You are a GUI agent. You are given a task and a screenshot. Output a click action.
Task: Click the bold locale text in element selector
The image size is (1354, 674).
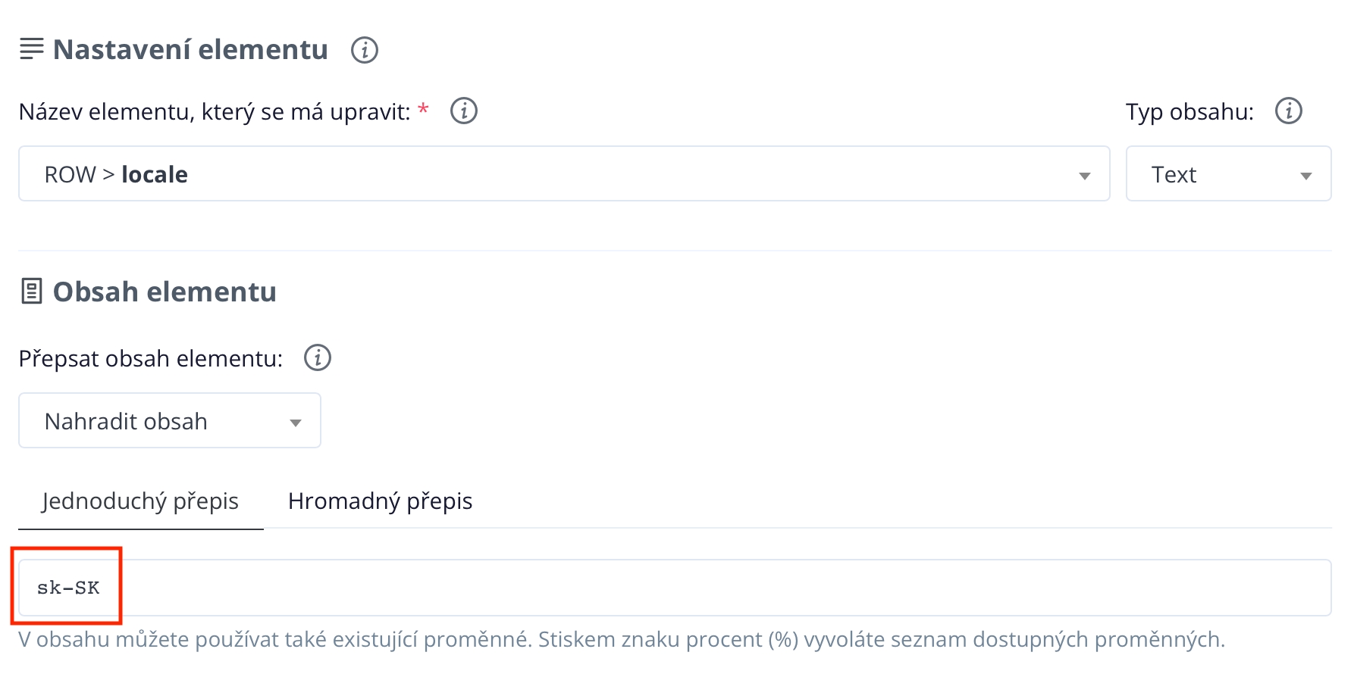[155, 174]
